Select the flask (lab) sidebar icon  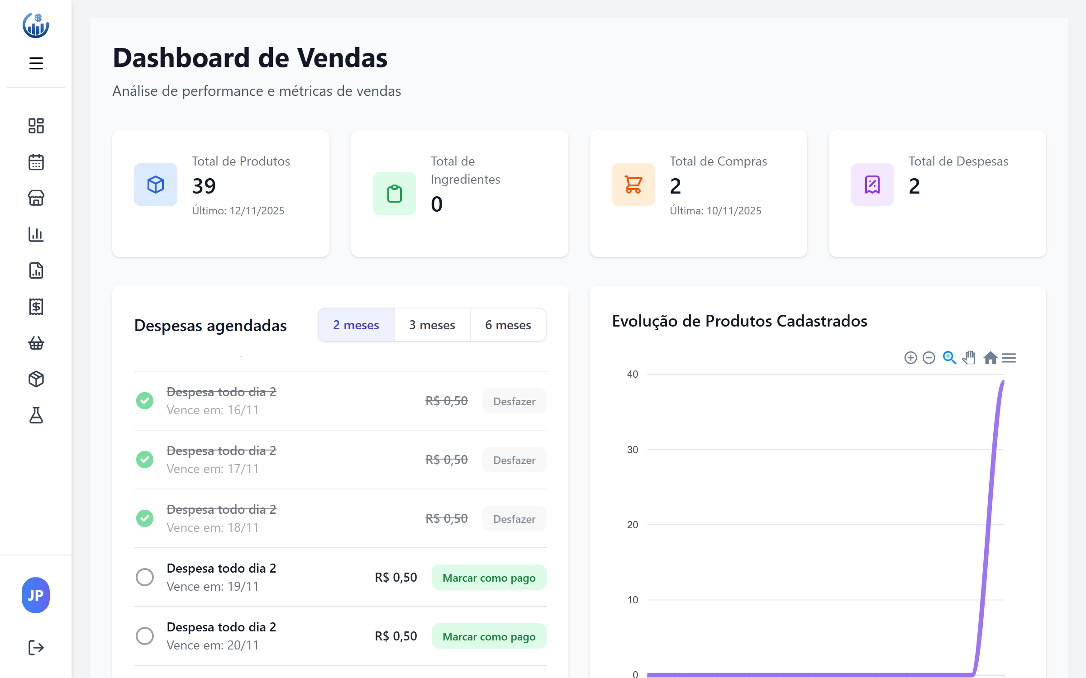pos(36,415)
